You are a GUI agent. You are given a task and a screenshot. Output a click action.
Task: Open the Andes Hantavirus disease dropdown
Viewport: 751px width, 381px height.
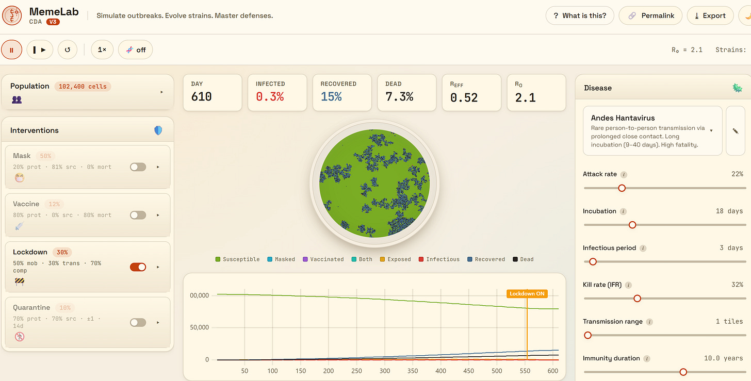point(652,131)
